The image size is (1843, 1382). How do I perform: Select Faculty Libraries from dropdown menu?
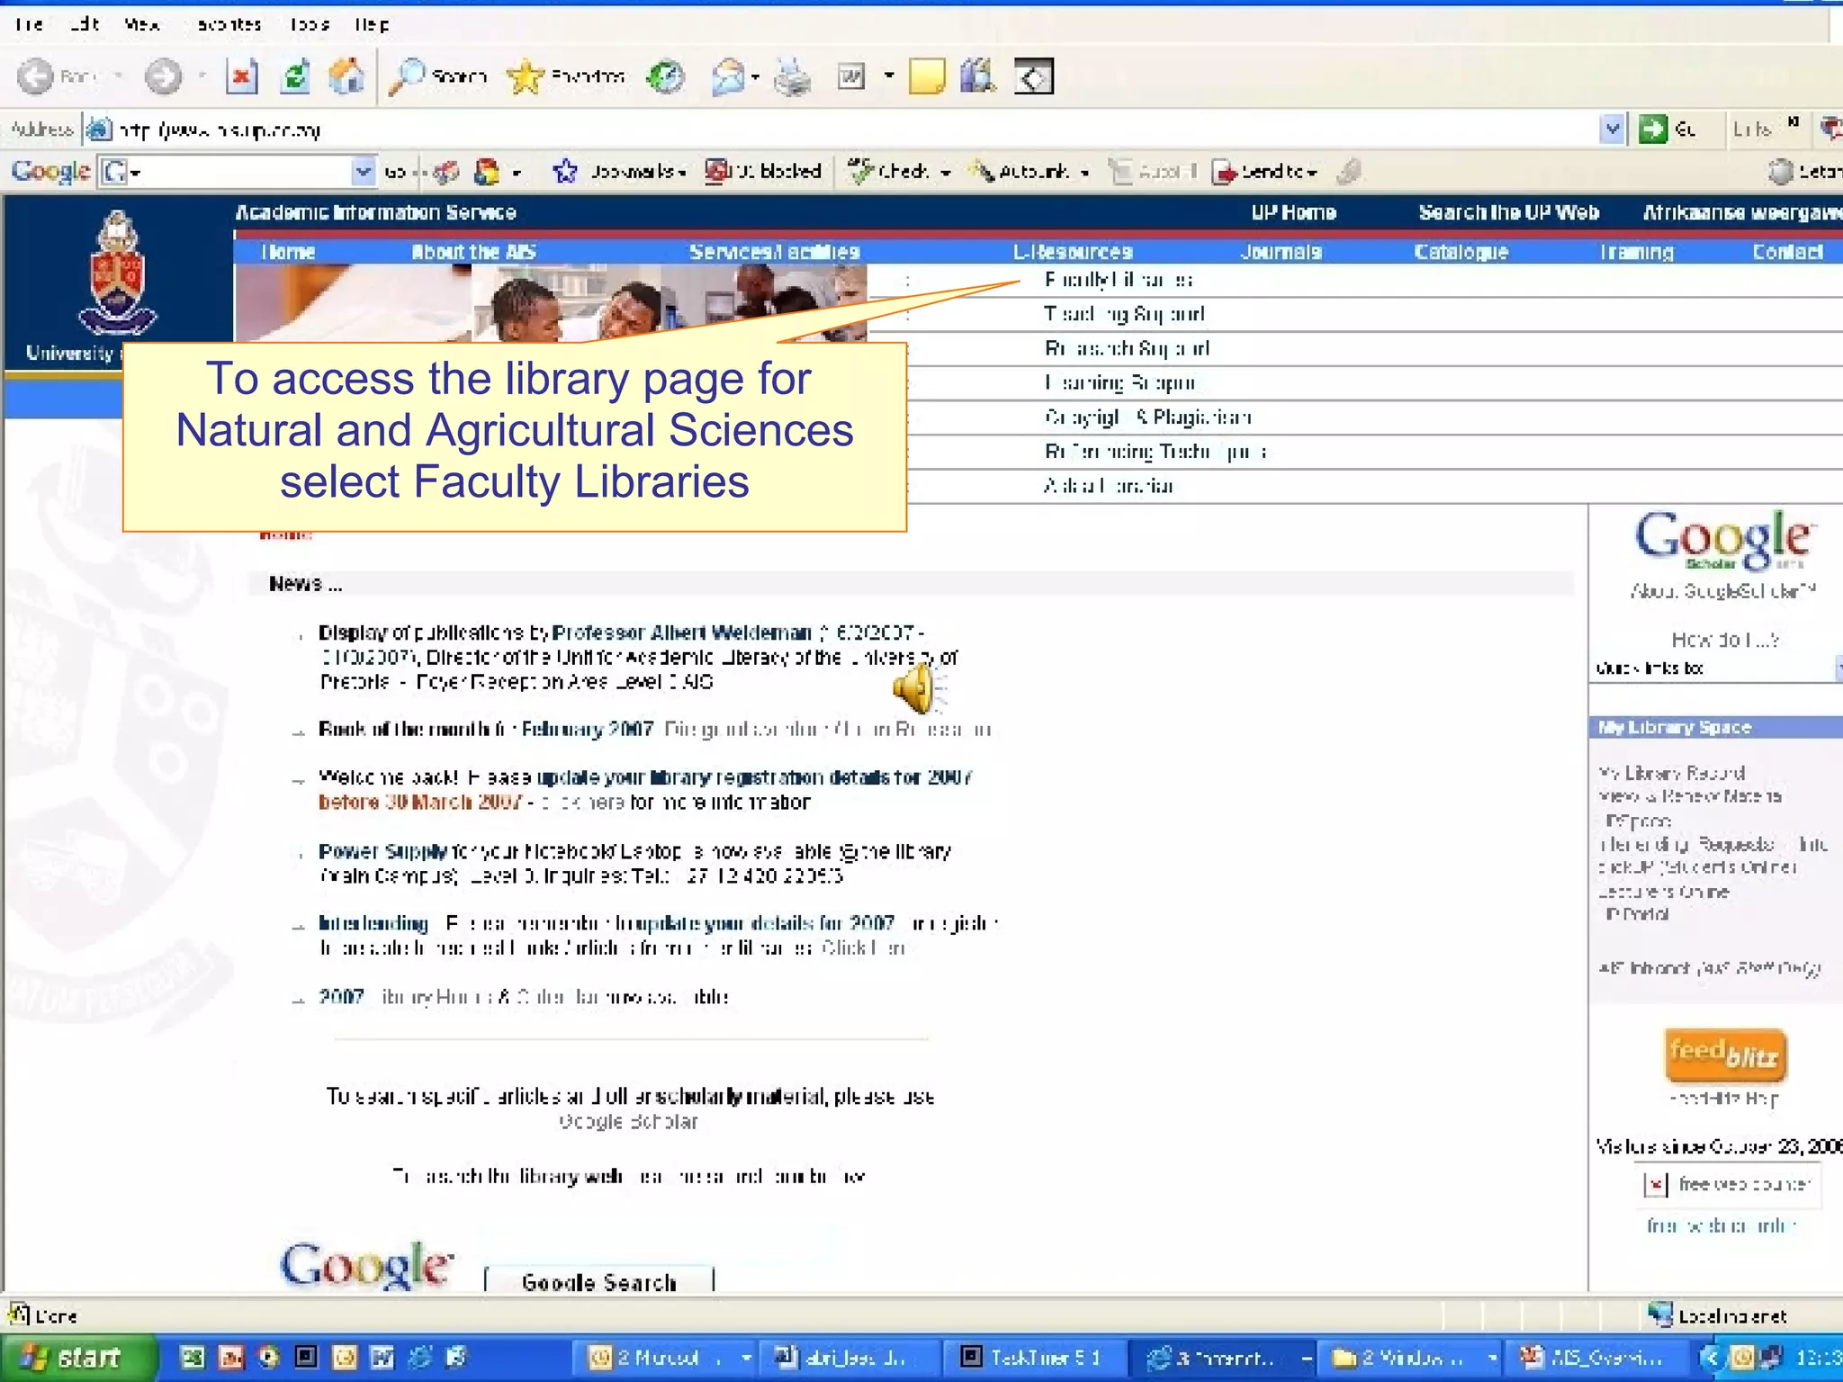(x=1119, y=280)
